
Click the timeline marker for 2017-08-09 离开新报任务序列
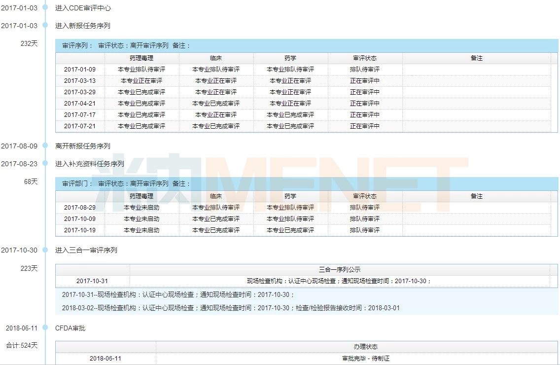pyautogui.click(x=45, y=146)
